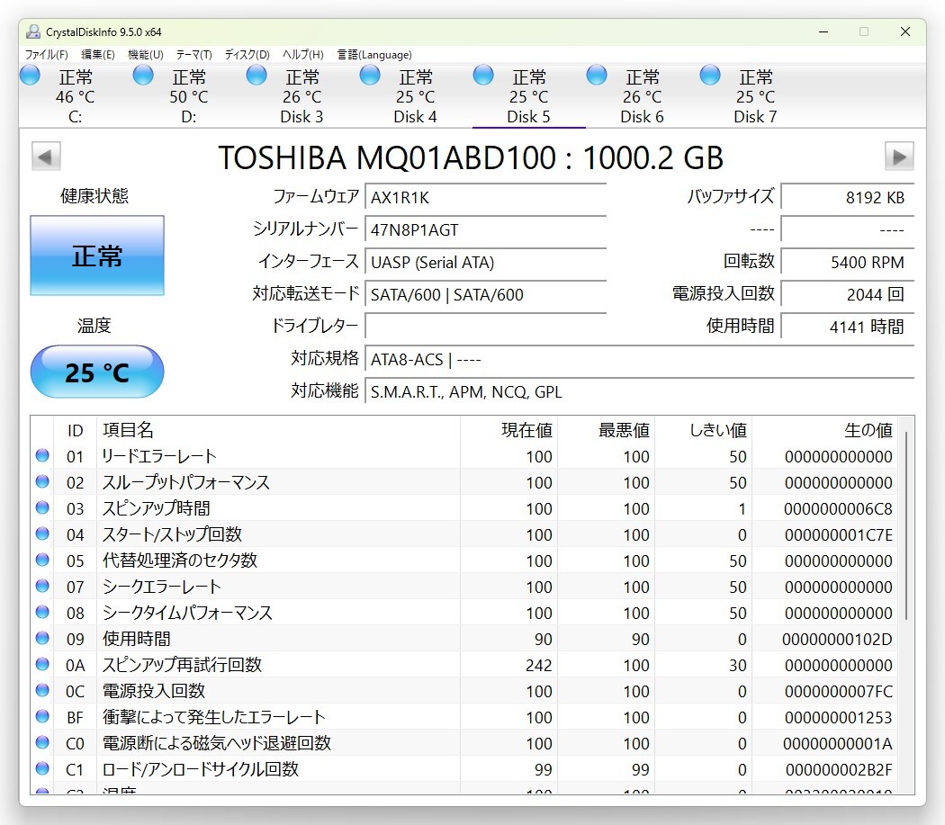Image resolution: width=945 pixels, height=825 pixels.
Task: Click the 項目名 column header
Action: click(280, 430)
